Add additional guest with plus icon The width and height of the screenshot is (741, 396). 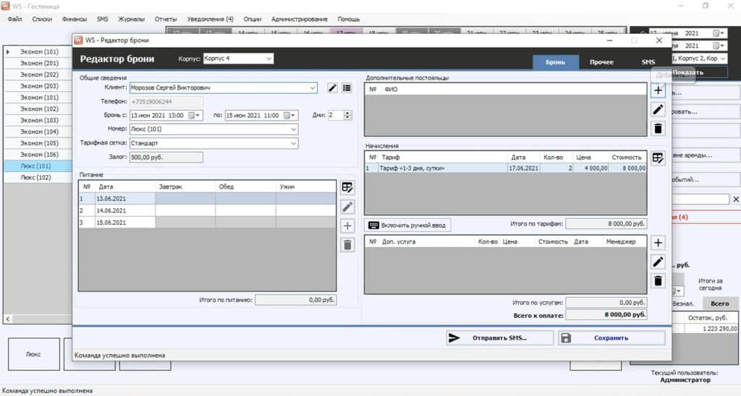coord(658,90)
